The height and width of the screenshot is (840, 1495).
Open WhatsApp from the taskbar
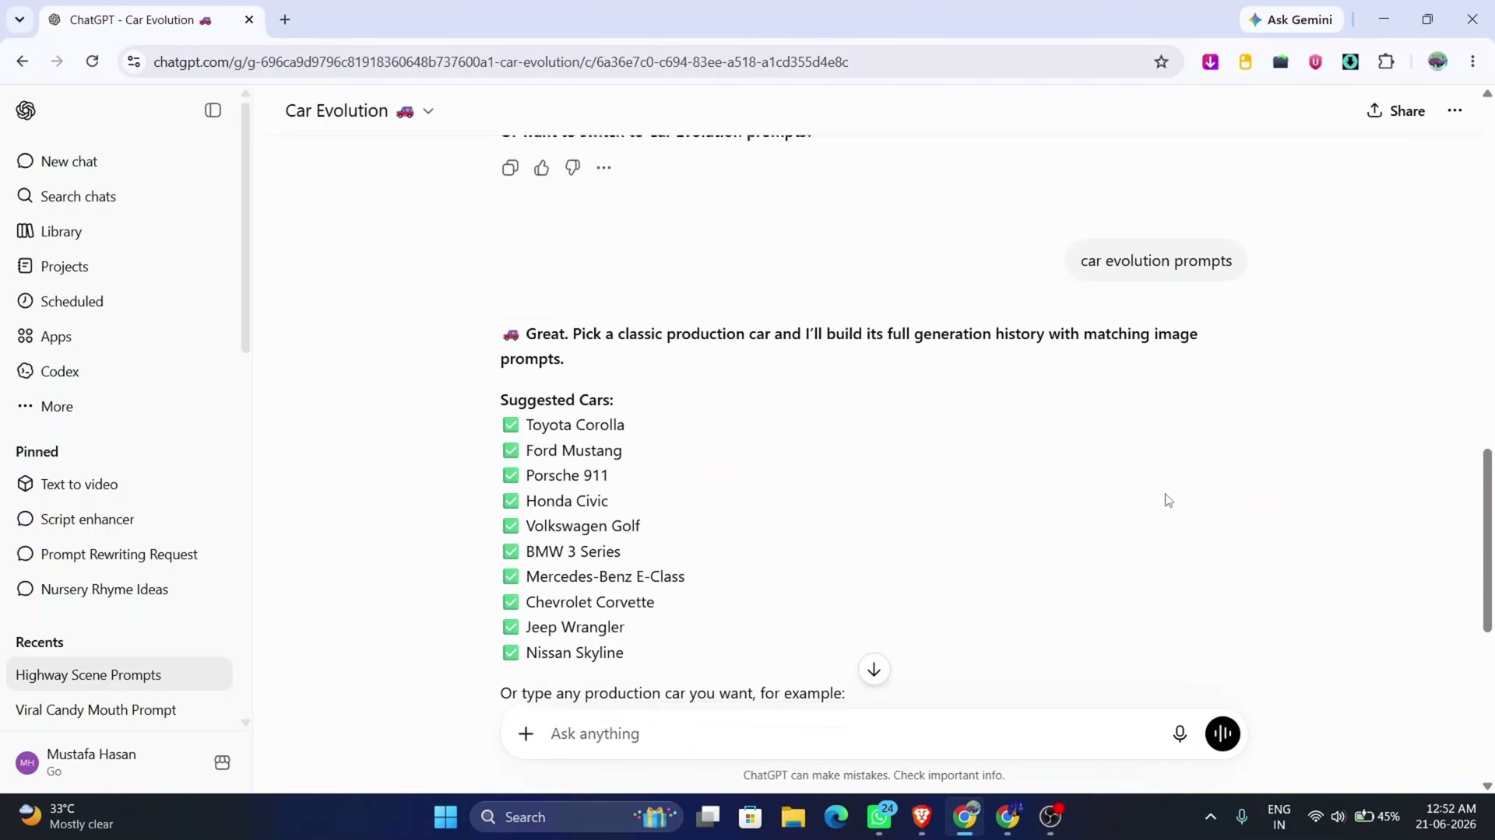(880, 817)
